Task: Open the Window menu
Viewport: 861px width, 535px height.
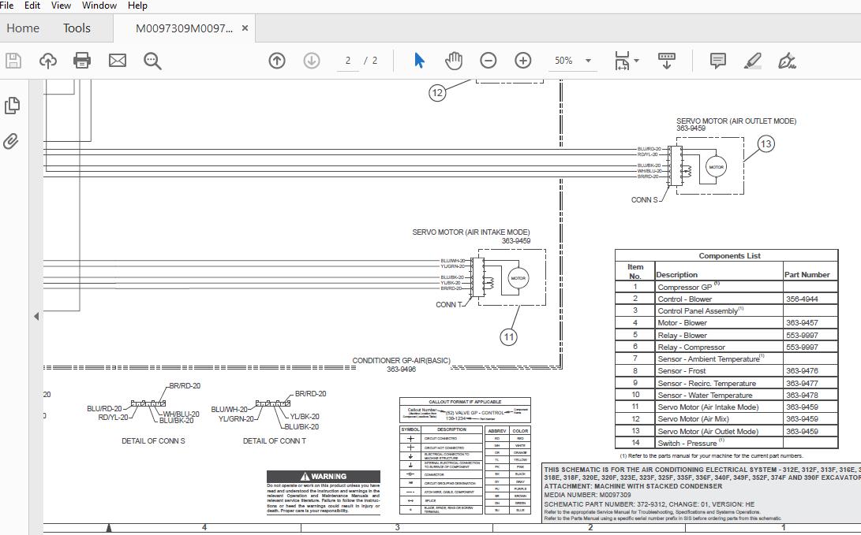Action: [x=99, y=6]
